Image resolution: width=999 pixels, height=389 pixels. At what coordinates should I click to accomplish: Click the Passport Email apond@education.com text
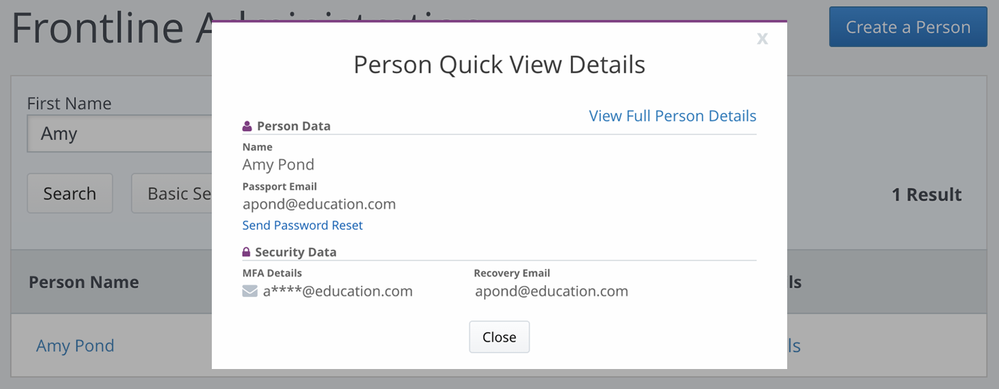[319, 204]
